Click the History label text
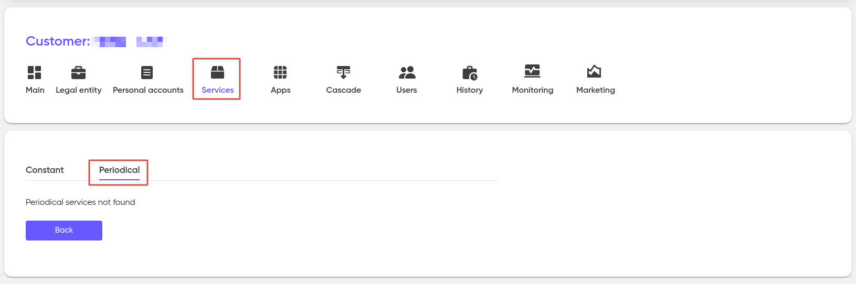856x284 pixels. click(x=470, y=90)
